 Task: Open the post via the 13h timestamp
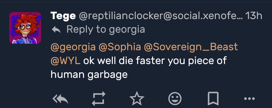254,16
